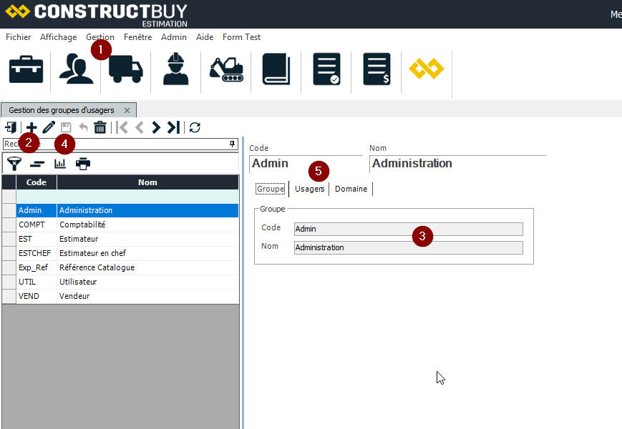The height and width of the screenshot is (429, 622).
Task: Open the excavator equipment icon
Action: (226, 69)
